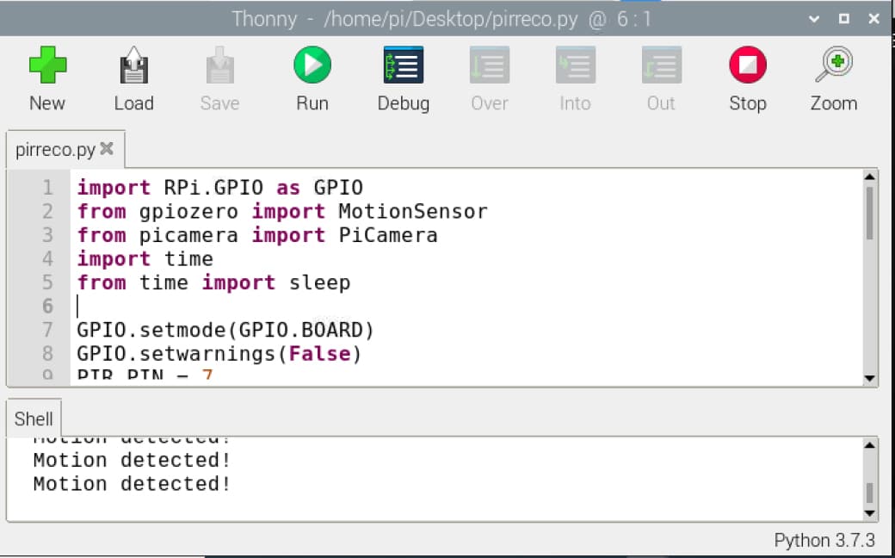The image size is (895, 558).
Task: Click the Step Into toolbar icon
Action: (x=575, y=65)
